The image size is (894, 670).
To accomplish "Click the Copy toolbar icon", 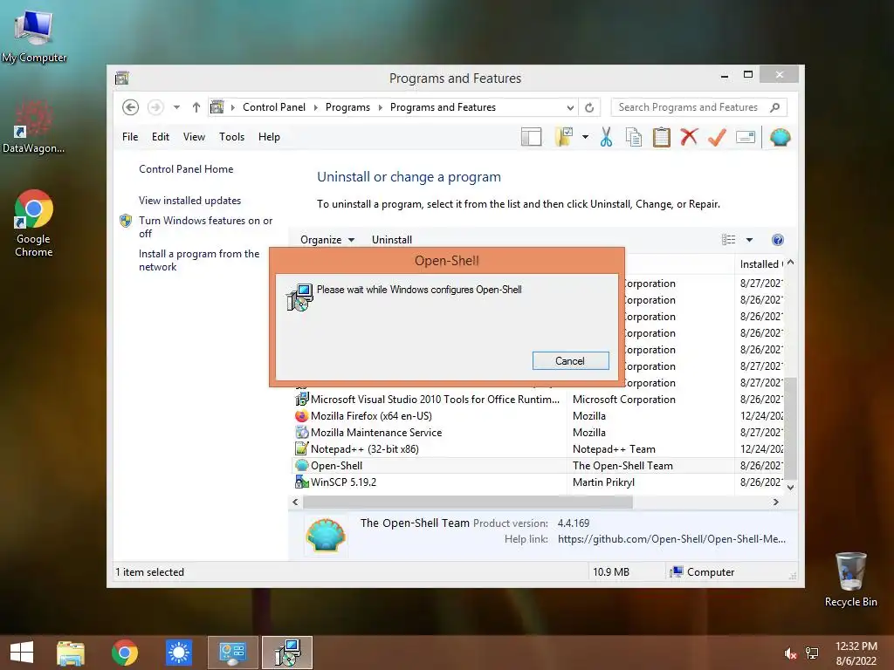I will (x=634, y=137).
